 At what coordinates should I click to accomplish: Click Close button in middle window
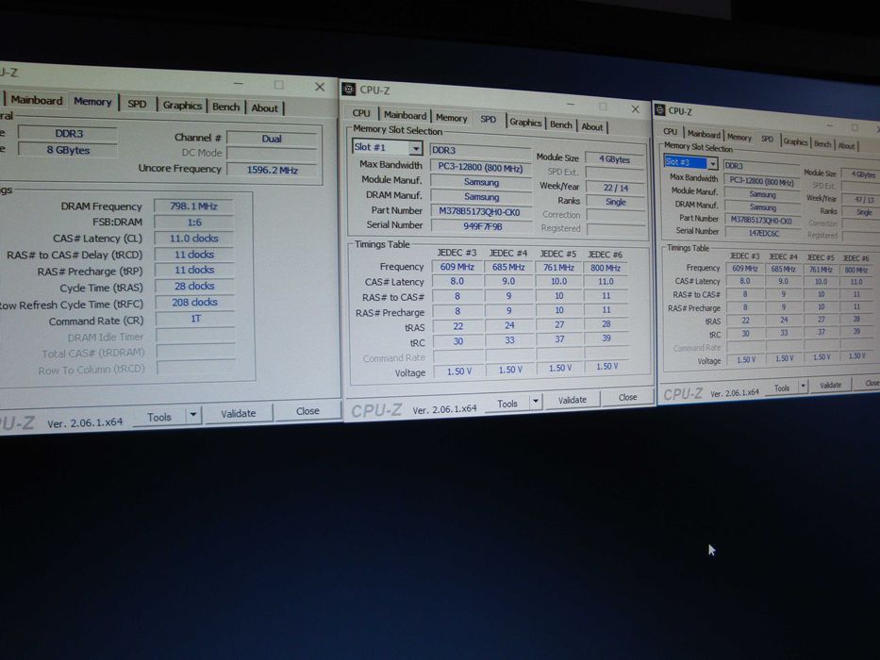(x=627, y=397)
